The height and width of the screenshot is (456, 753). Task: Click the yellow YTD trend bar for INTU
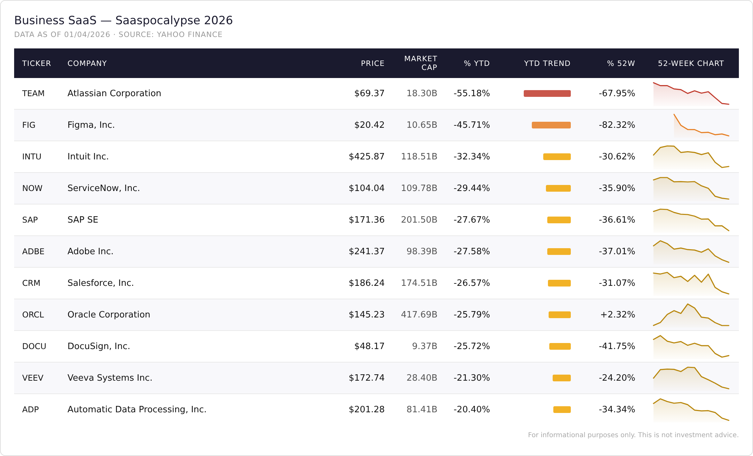[557, 157]
